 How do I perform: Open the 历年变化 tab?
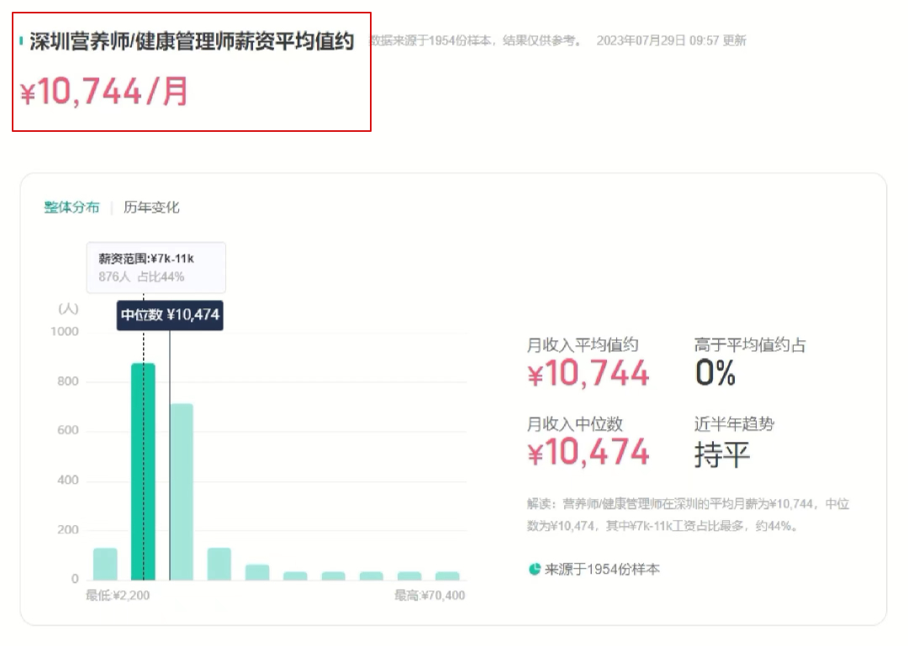pyautogui.click(x=151, y=207)
